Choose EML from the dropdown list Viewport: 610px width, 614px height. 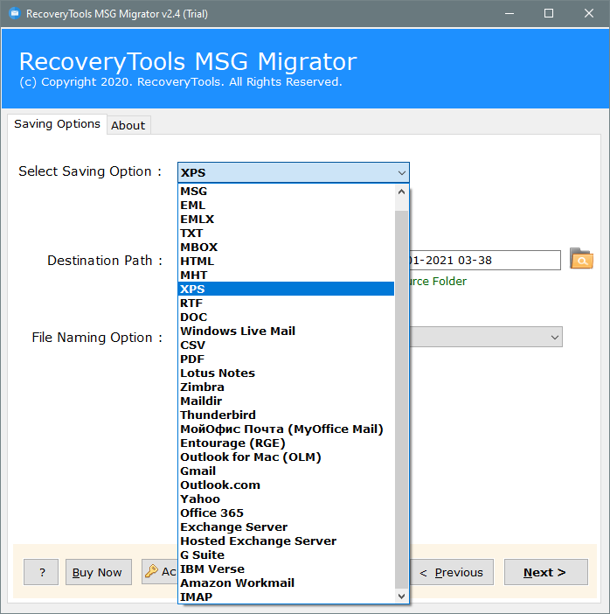click(286, 206)
